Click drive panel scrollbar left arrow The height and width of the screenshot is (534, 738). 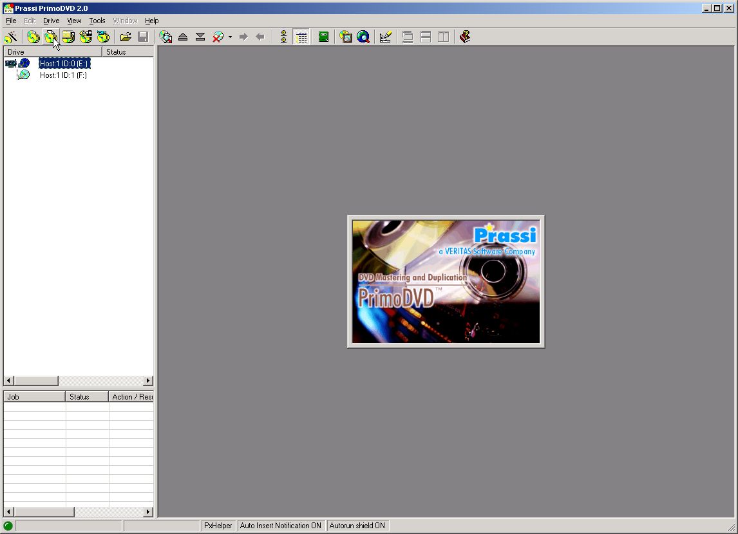coord(9,380)
